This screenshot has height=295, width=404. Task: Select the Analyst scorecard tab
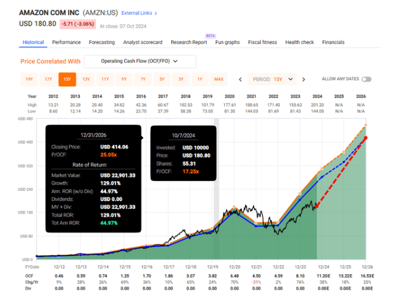click(143, 42)
